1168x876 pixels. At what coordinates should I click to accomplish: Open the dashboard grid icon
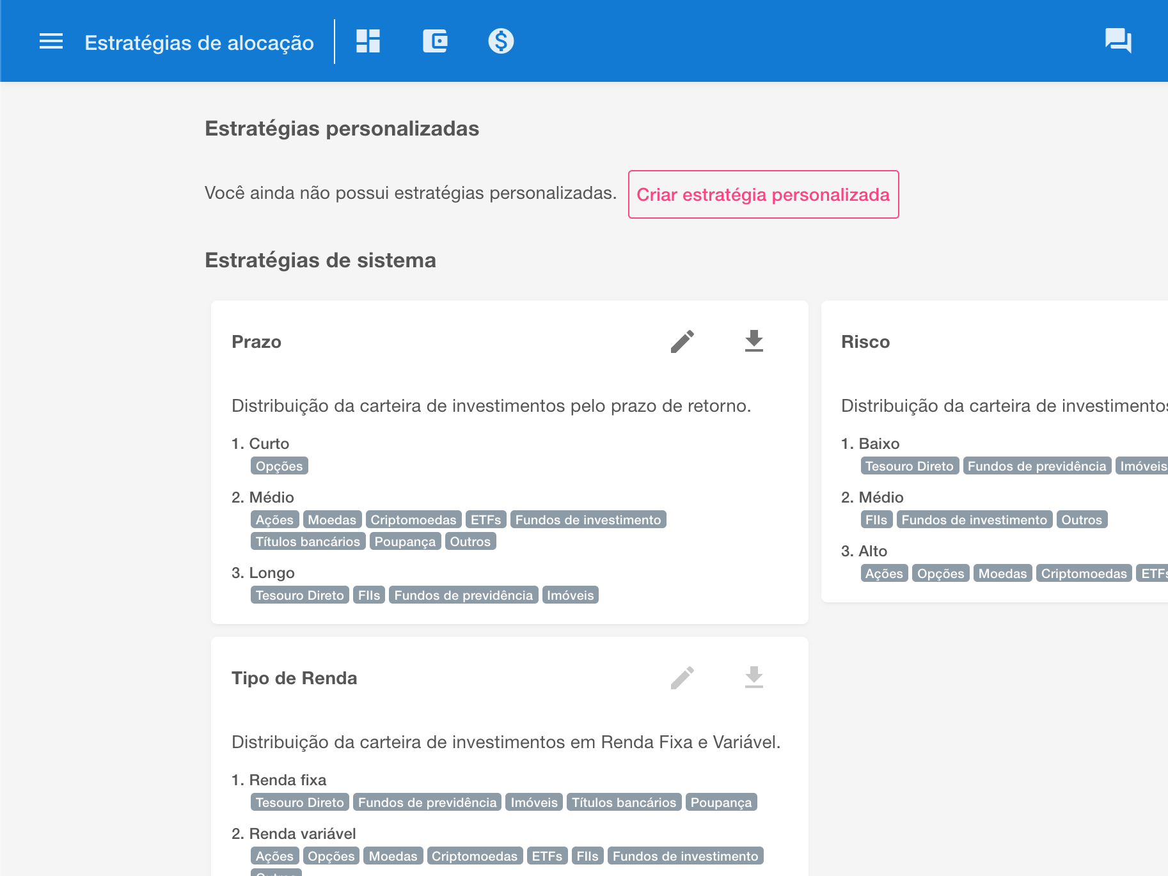pyautogui.click(x=368, y=42)
